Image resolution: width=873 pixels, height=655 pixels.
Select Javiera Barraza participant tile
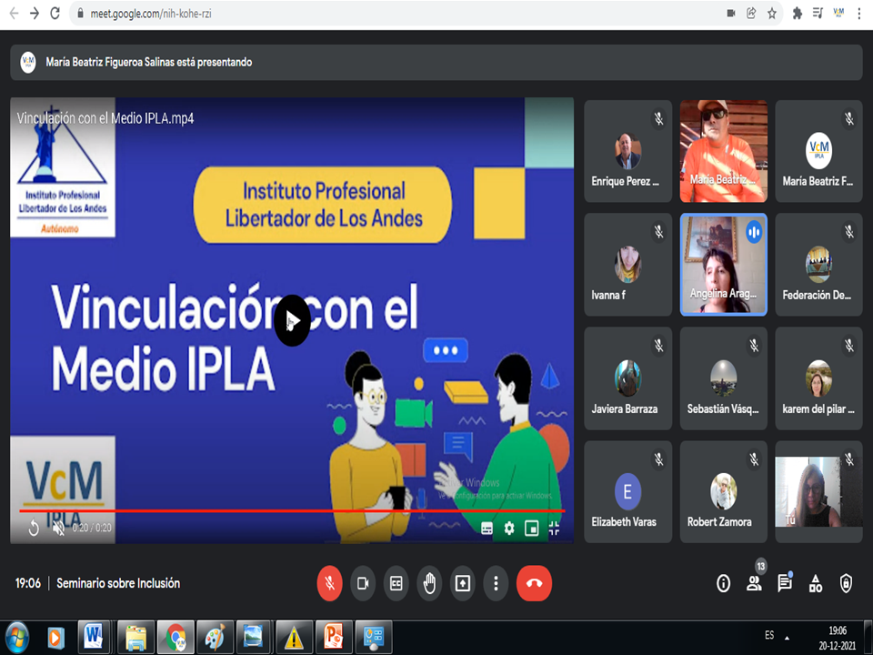click(628, 378)
